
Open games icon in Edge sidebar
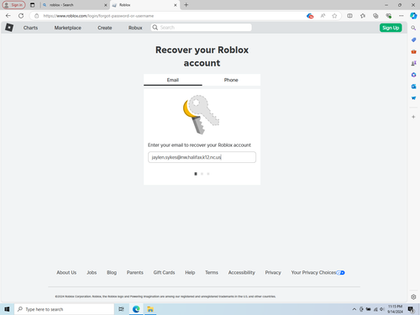tap(413, 63)
